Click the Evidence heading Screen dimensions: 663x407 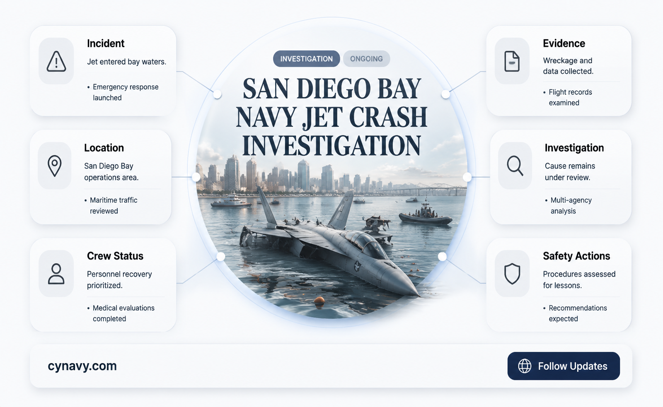(x=564, y=43)
